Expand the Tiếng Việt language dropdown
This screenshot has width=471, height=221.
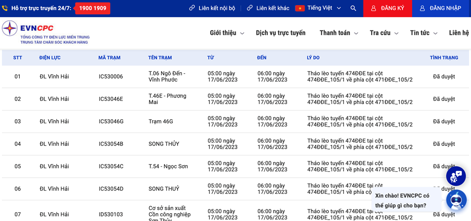point(339,8)
